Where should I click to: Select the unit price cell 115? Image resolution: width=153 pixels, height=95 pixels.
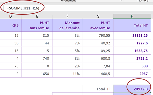(x=37, y=51)
